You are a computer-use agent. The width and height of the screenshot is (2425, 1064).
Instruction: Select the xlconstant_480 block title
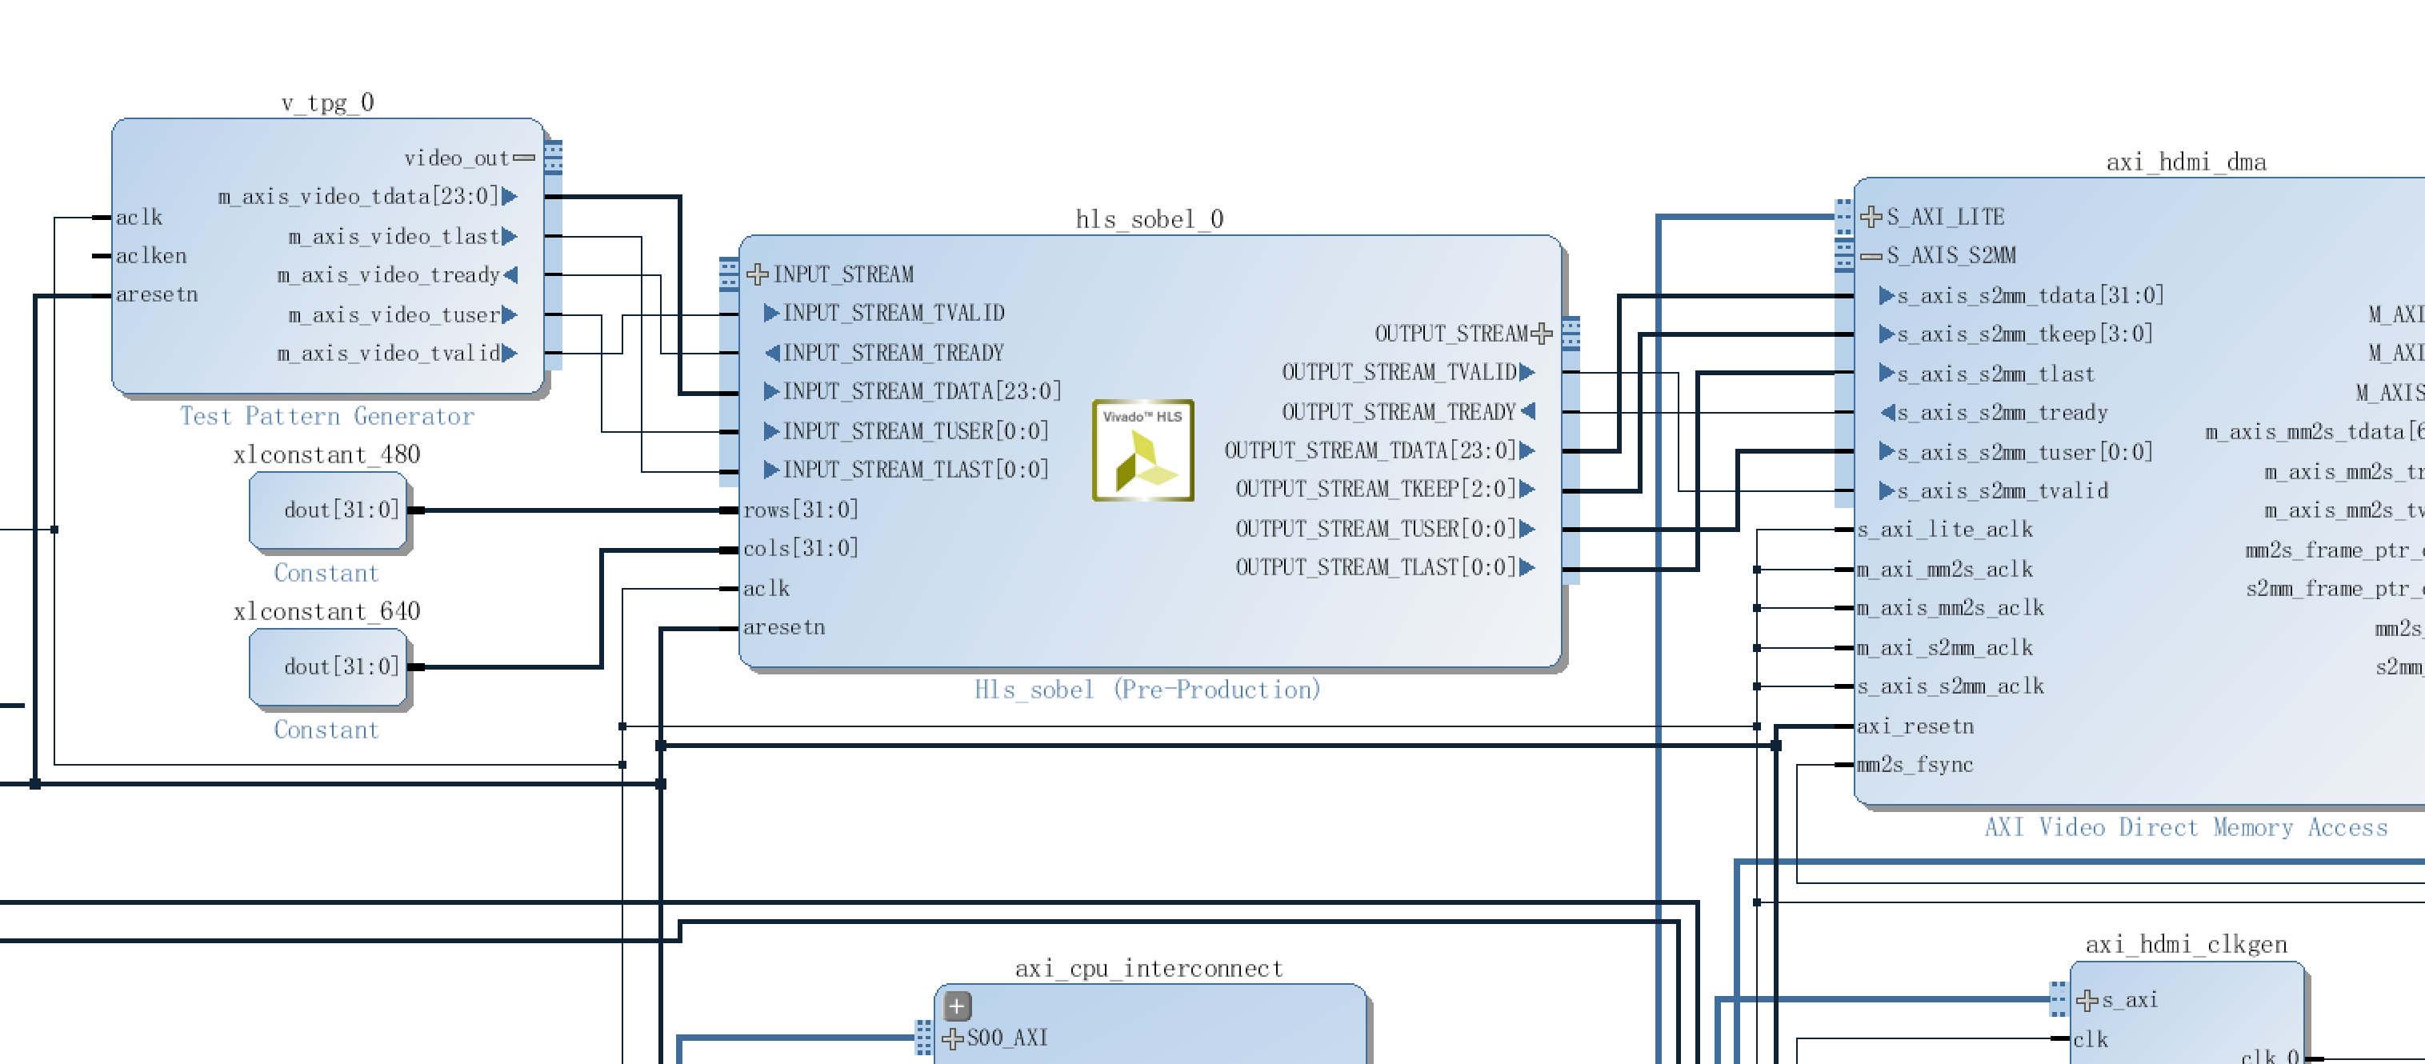click(326, 454)
